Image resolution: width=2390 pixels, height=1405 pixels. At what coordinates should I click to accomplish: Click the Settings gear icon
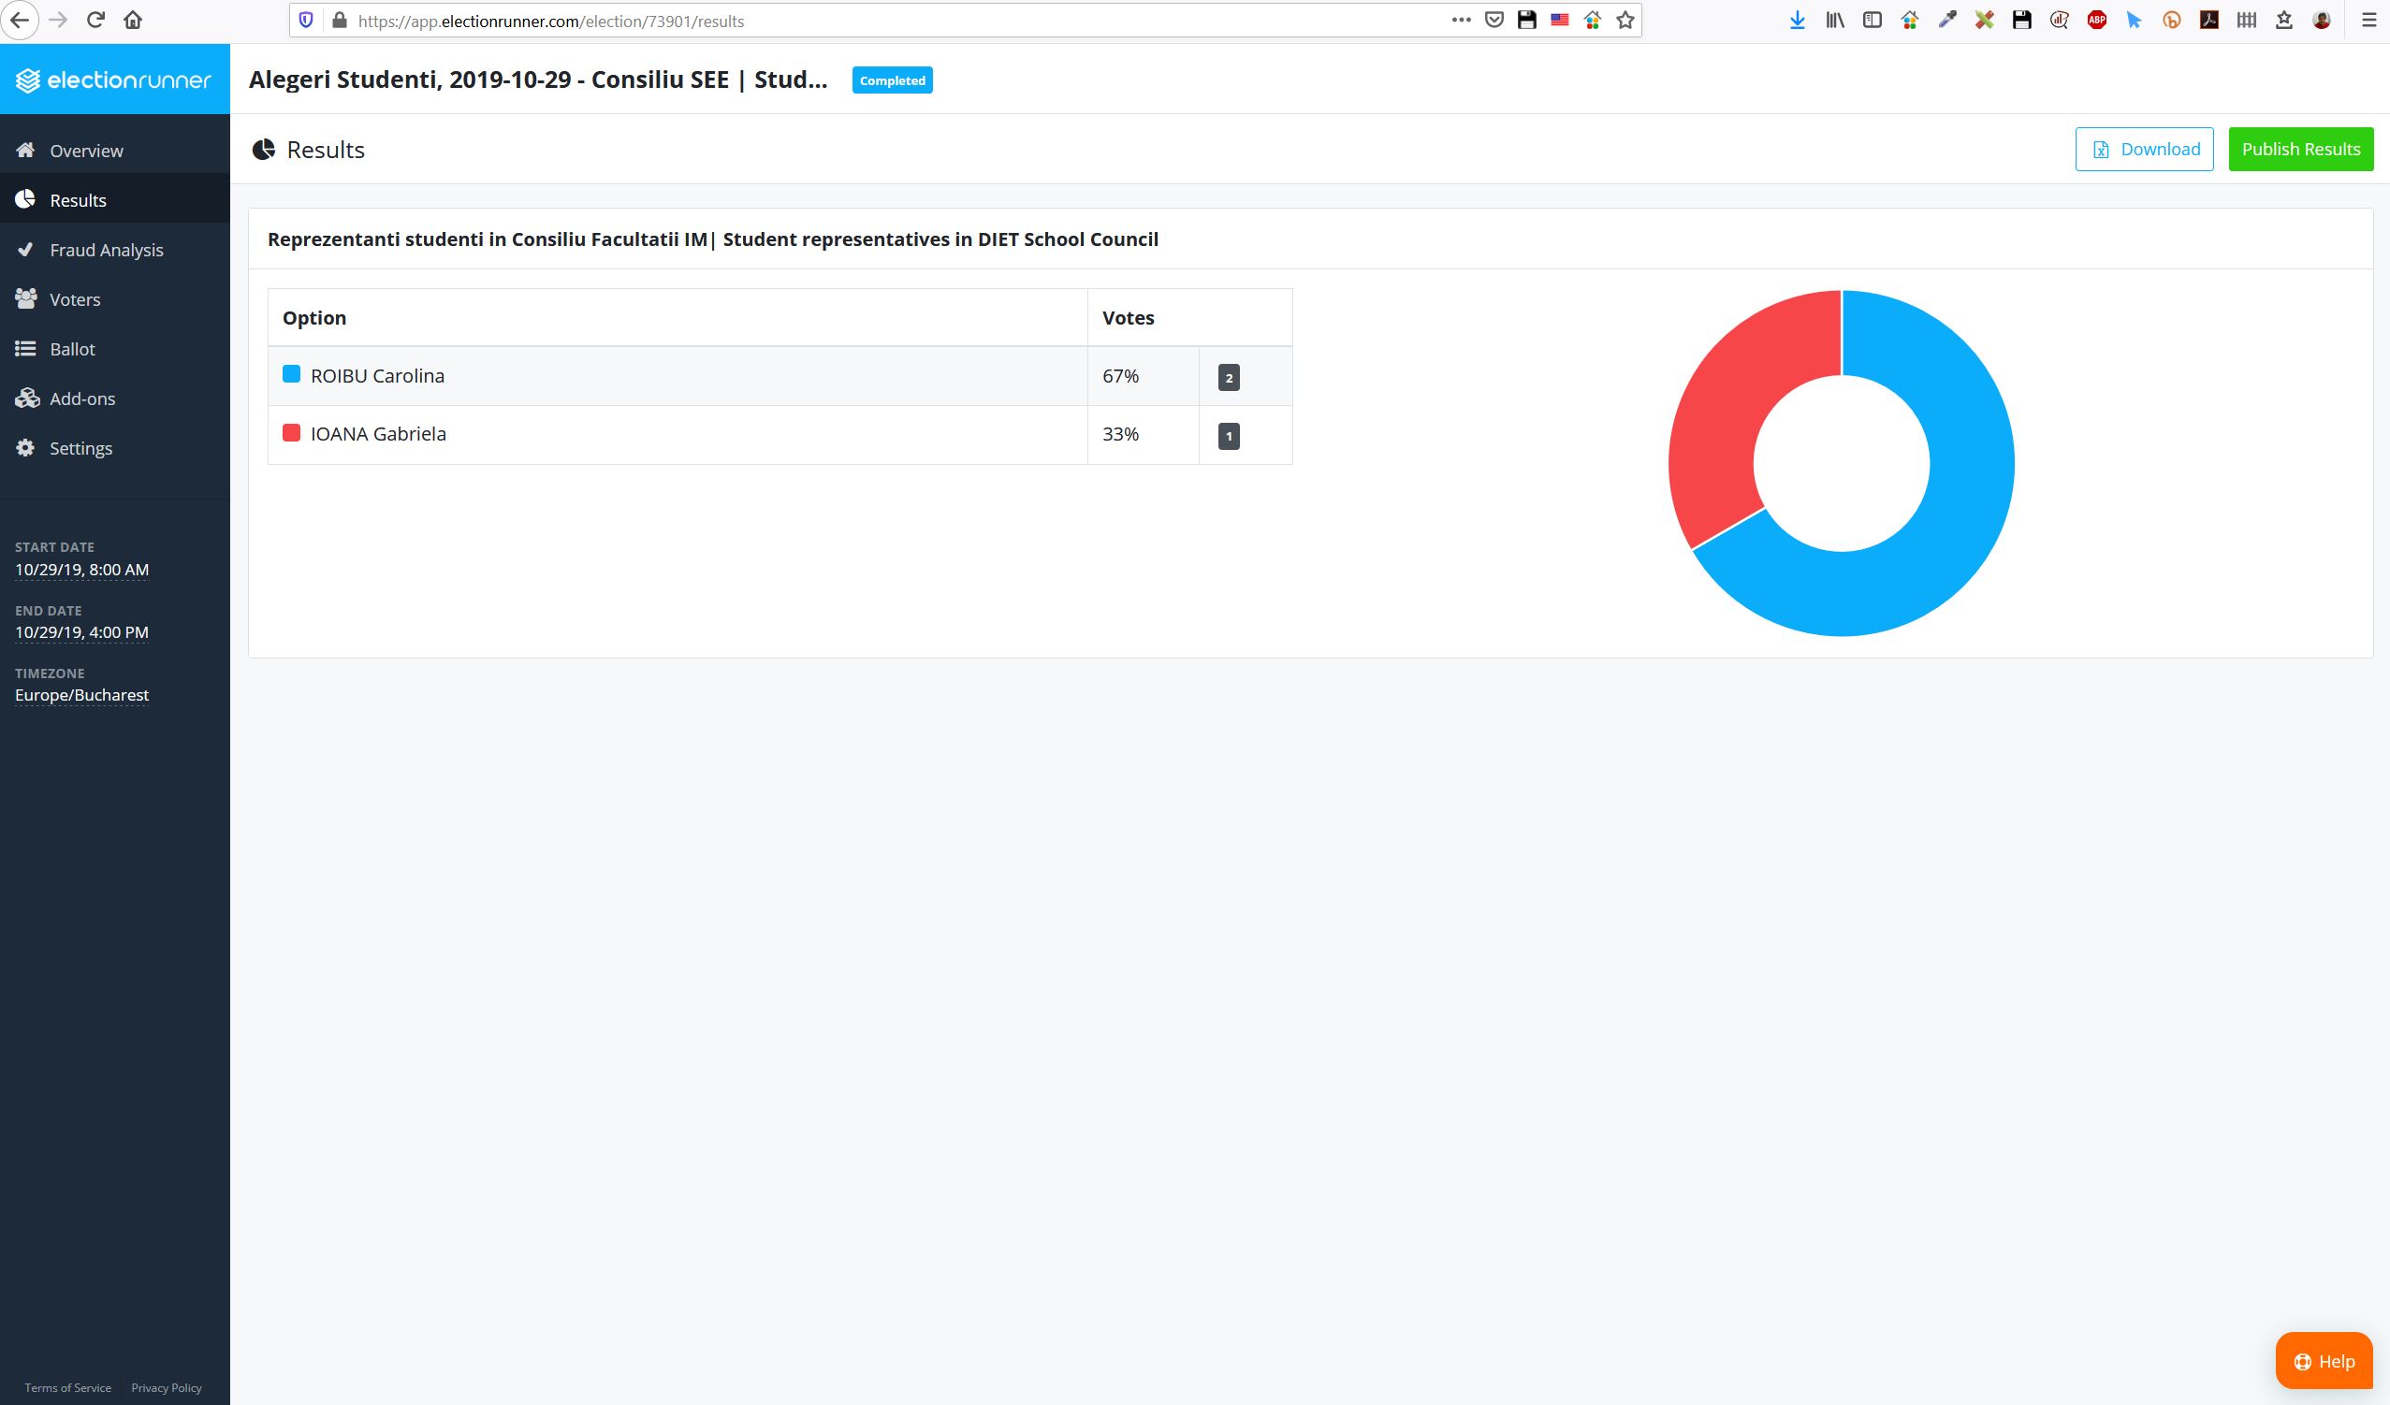(x=25, y=447)
